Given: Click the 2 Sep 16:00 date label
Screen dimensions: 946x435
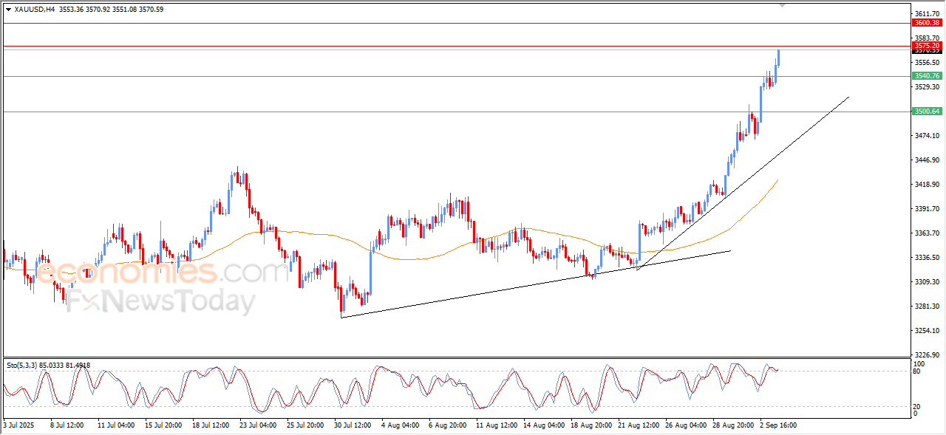Looking at the screenshot, I should (x=777, y=425).
